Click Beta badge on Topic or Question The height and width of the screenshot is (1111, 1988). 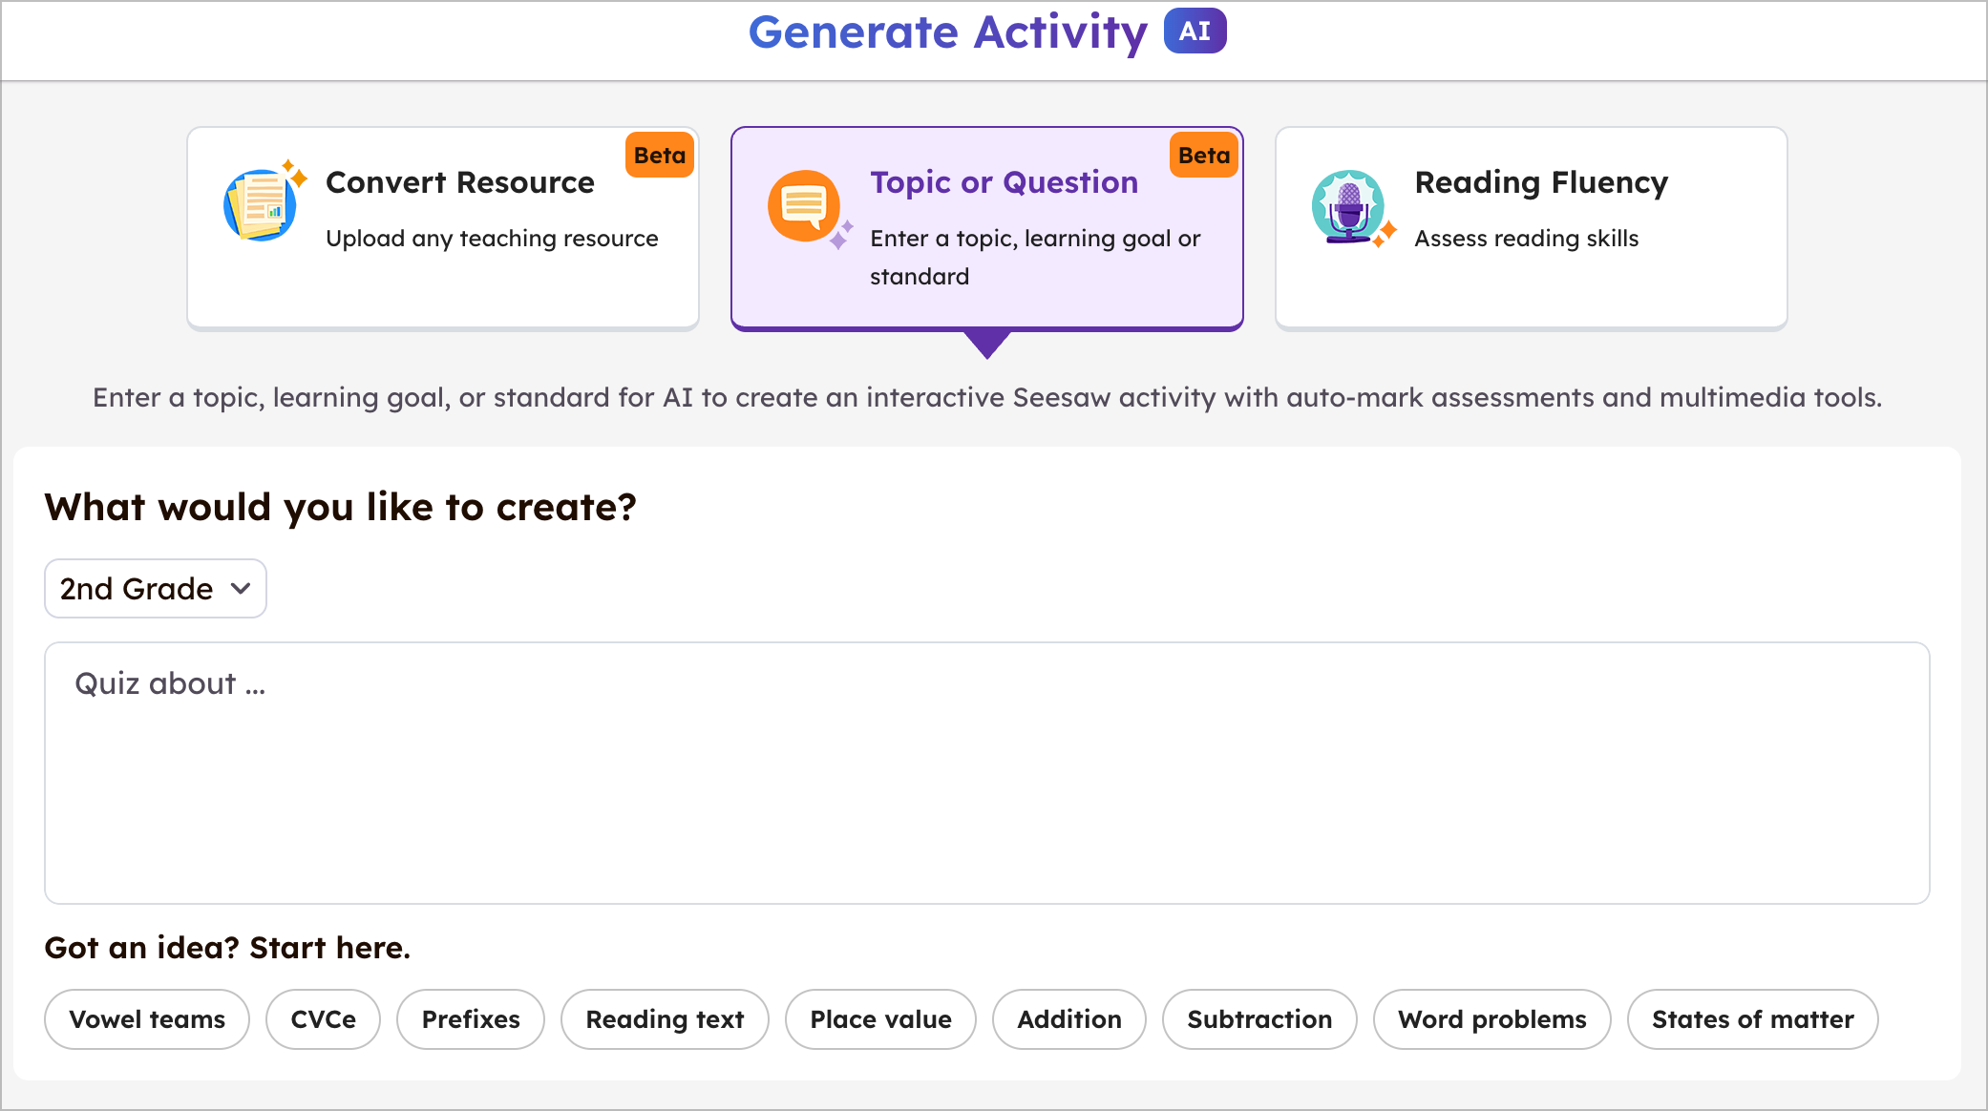point(1203,156)
